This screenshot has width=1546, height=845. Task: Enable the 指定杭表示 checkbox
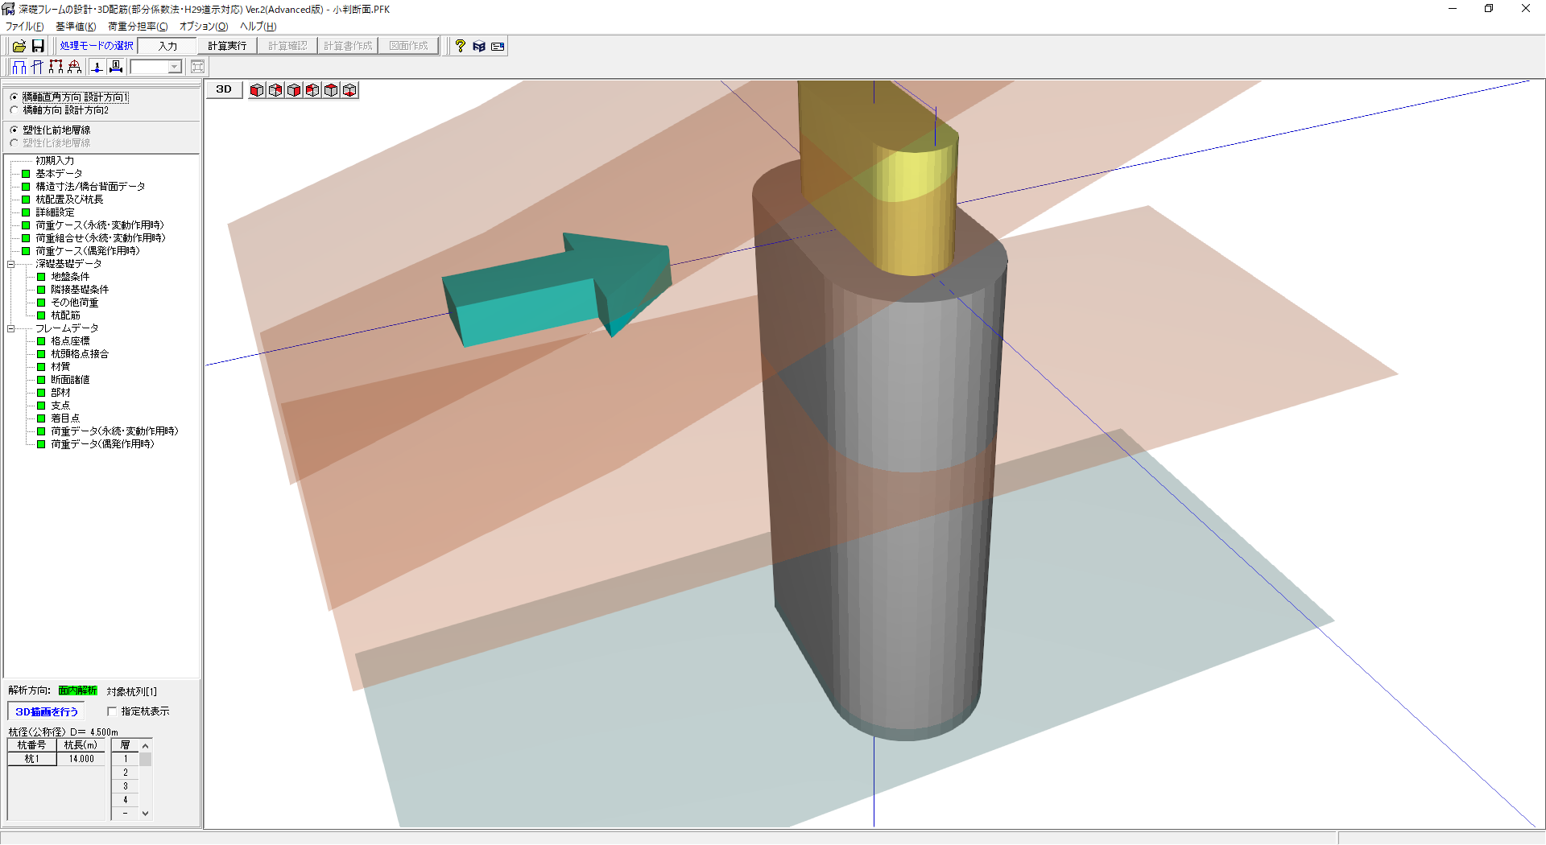pyautogui.click(x=112, y=711)
